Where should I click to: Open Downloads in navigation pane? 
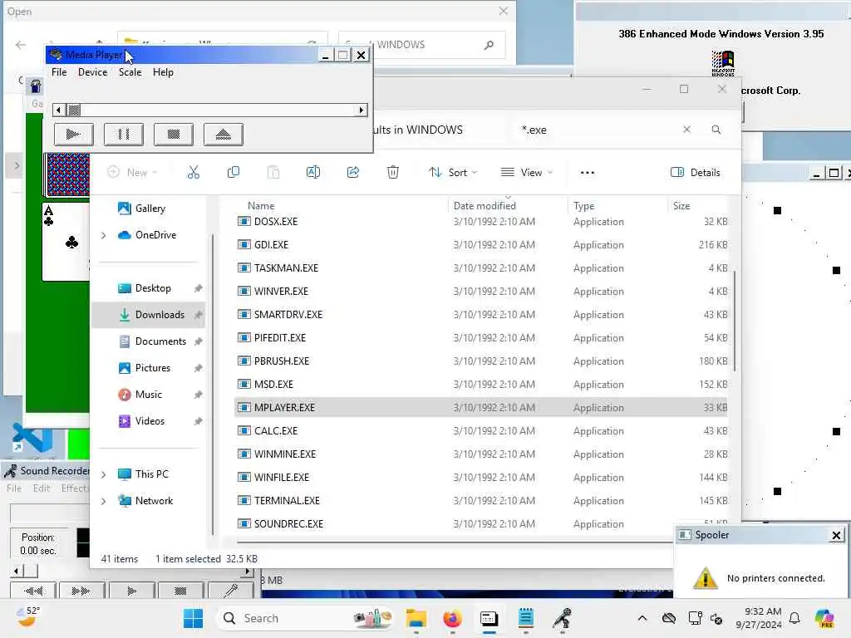click(x=160, y=315)
